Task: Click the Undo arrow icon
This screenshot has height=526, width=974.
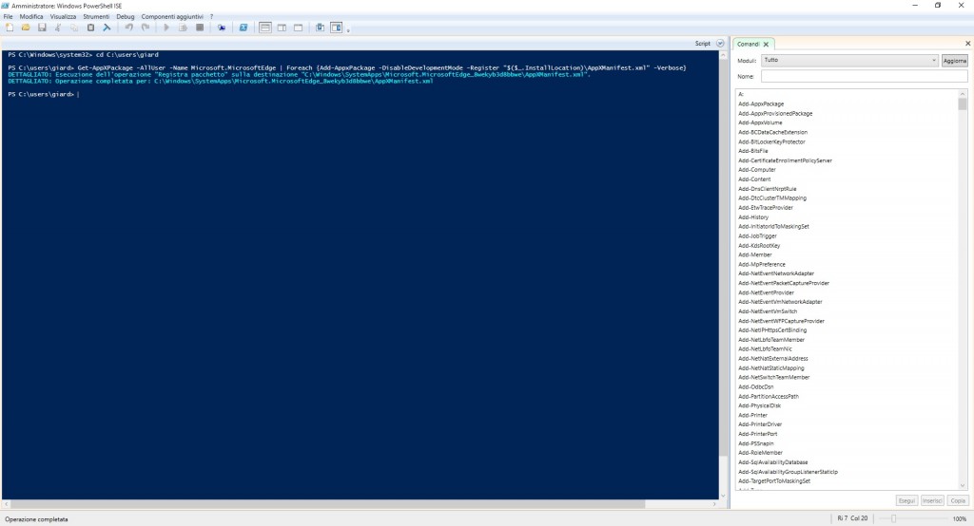Action: [x=128, y=28]
